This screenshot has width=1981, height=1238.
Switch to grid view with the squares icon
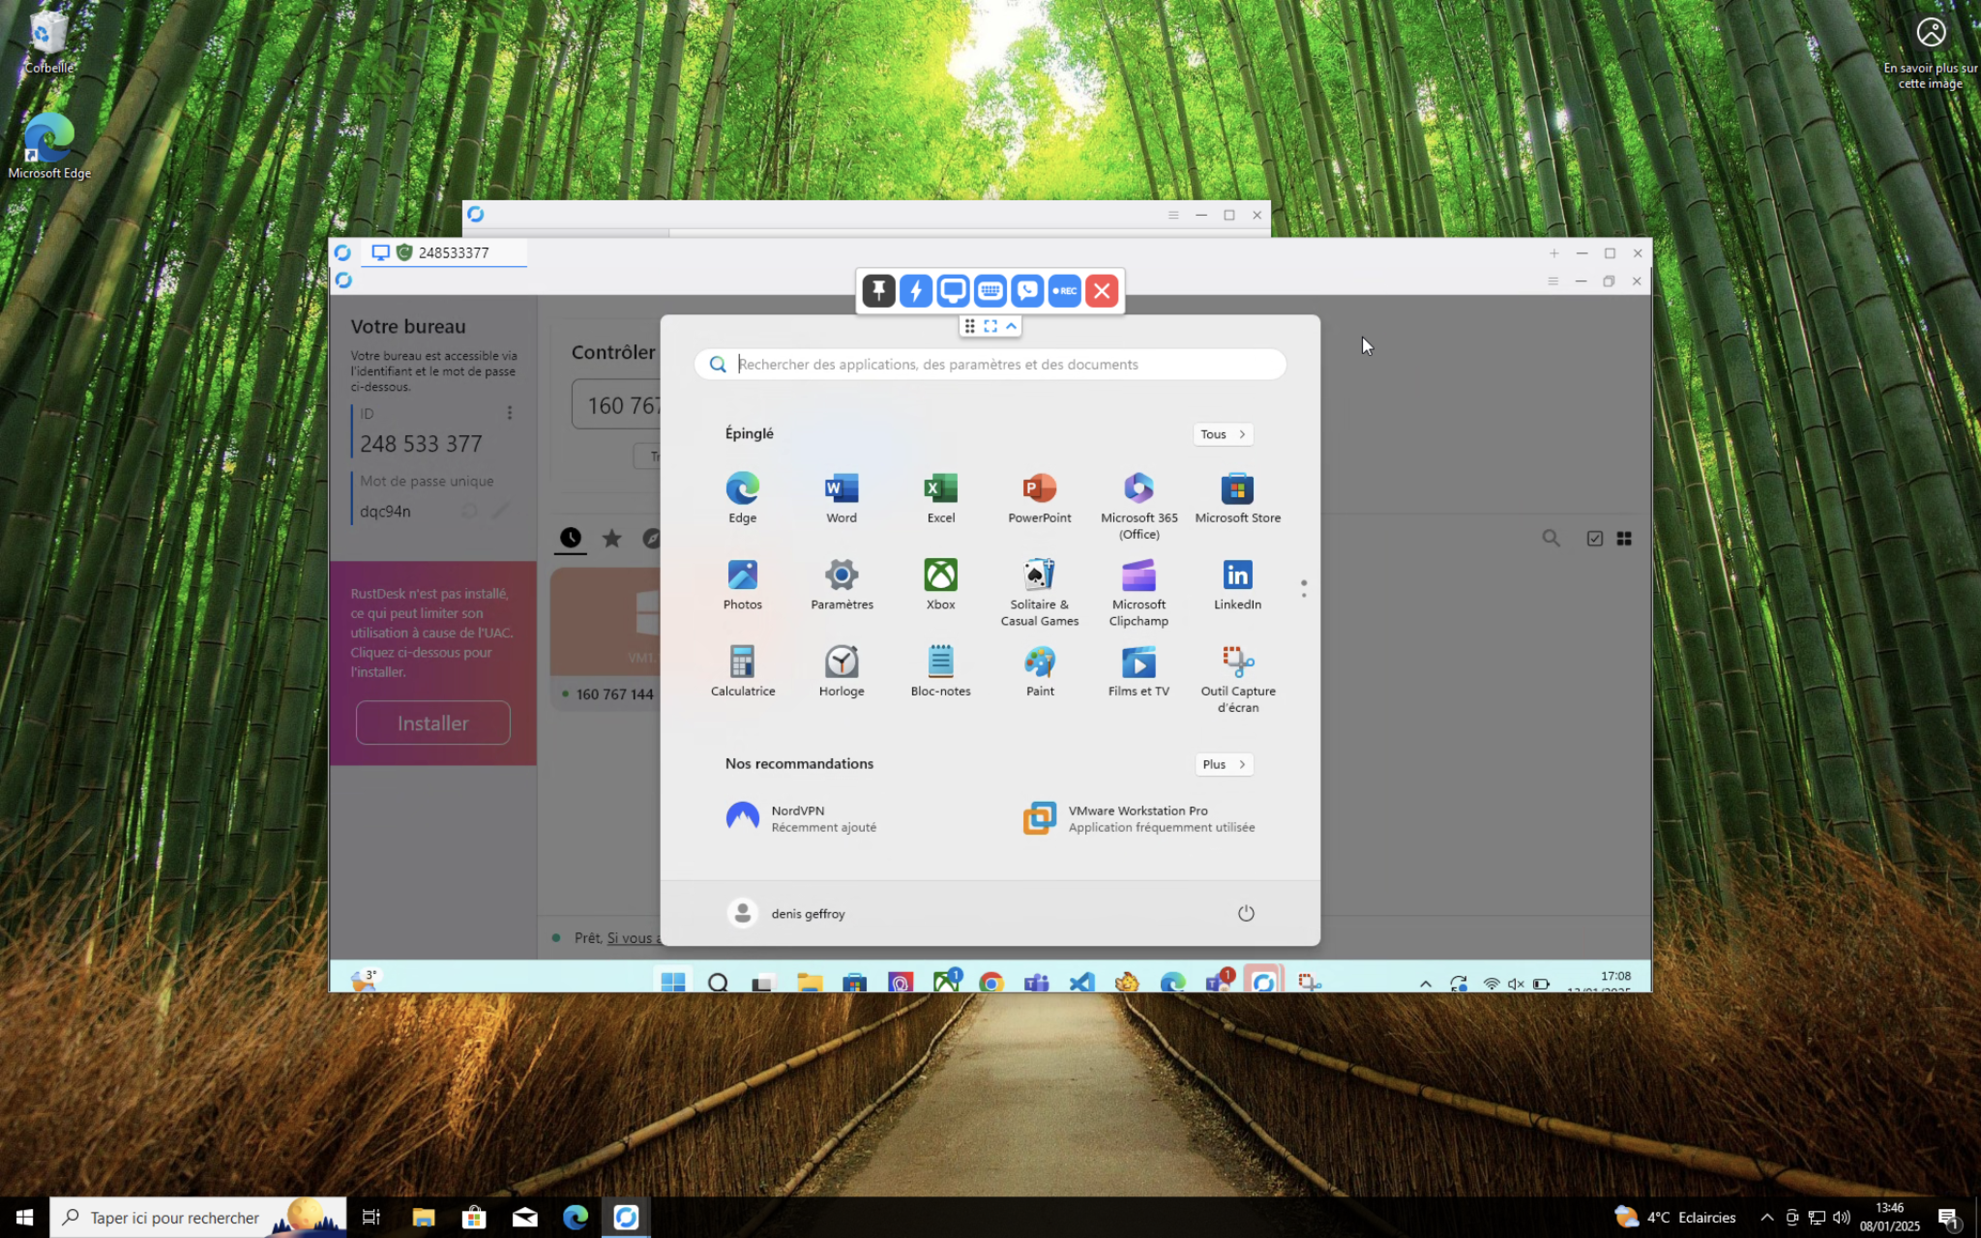pyautogui.click(x=1625, y=538)
